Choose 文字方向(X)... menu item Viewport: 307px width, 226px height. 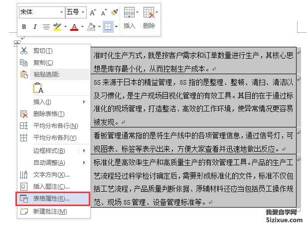54,175
